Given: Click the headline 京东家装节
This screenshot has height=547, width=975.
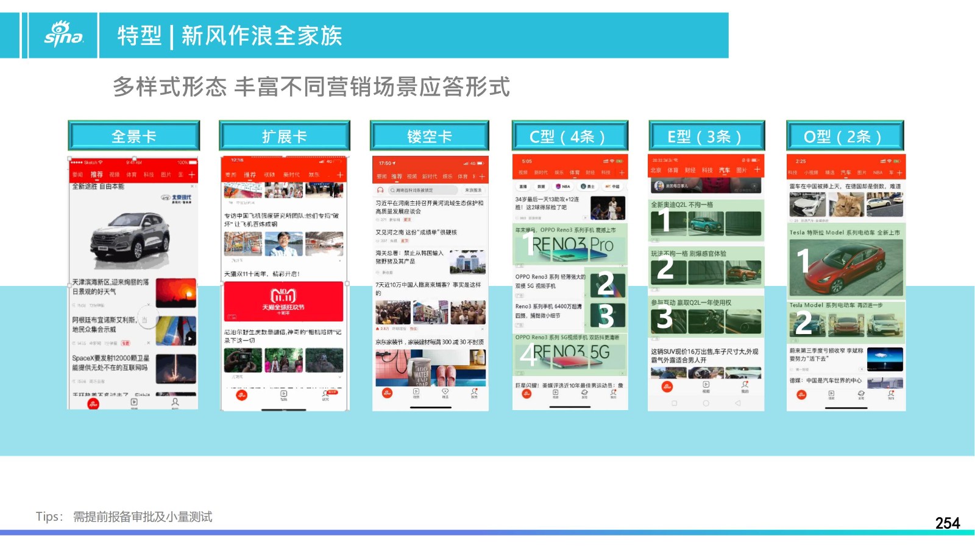Looking at the screenshot, I should point(430,342).
